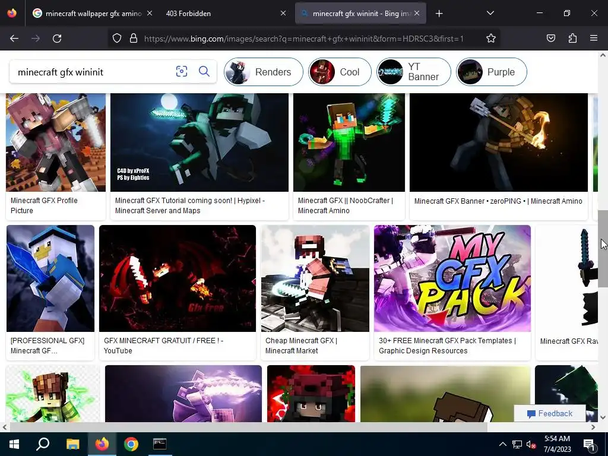Screen dimensions: 608x456
Task: Open the PROFESSIONAL GFX duck character image
Action: click(50, 278)
